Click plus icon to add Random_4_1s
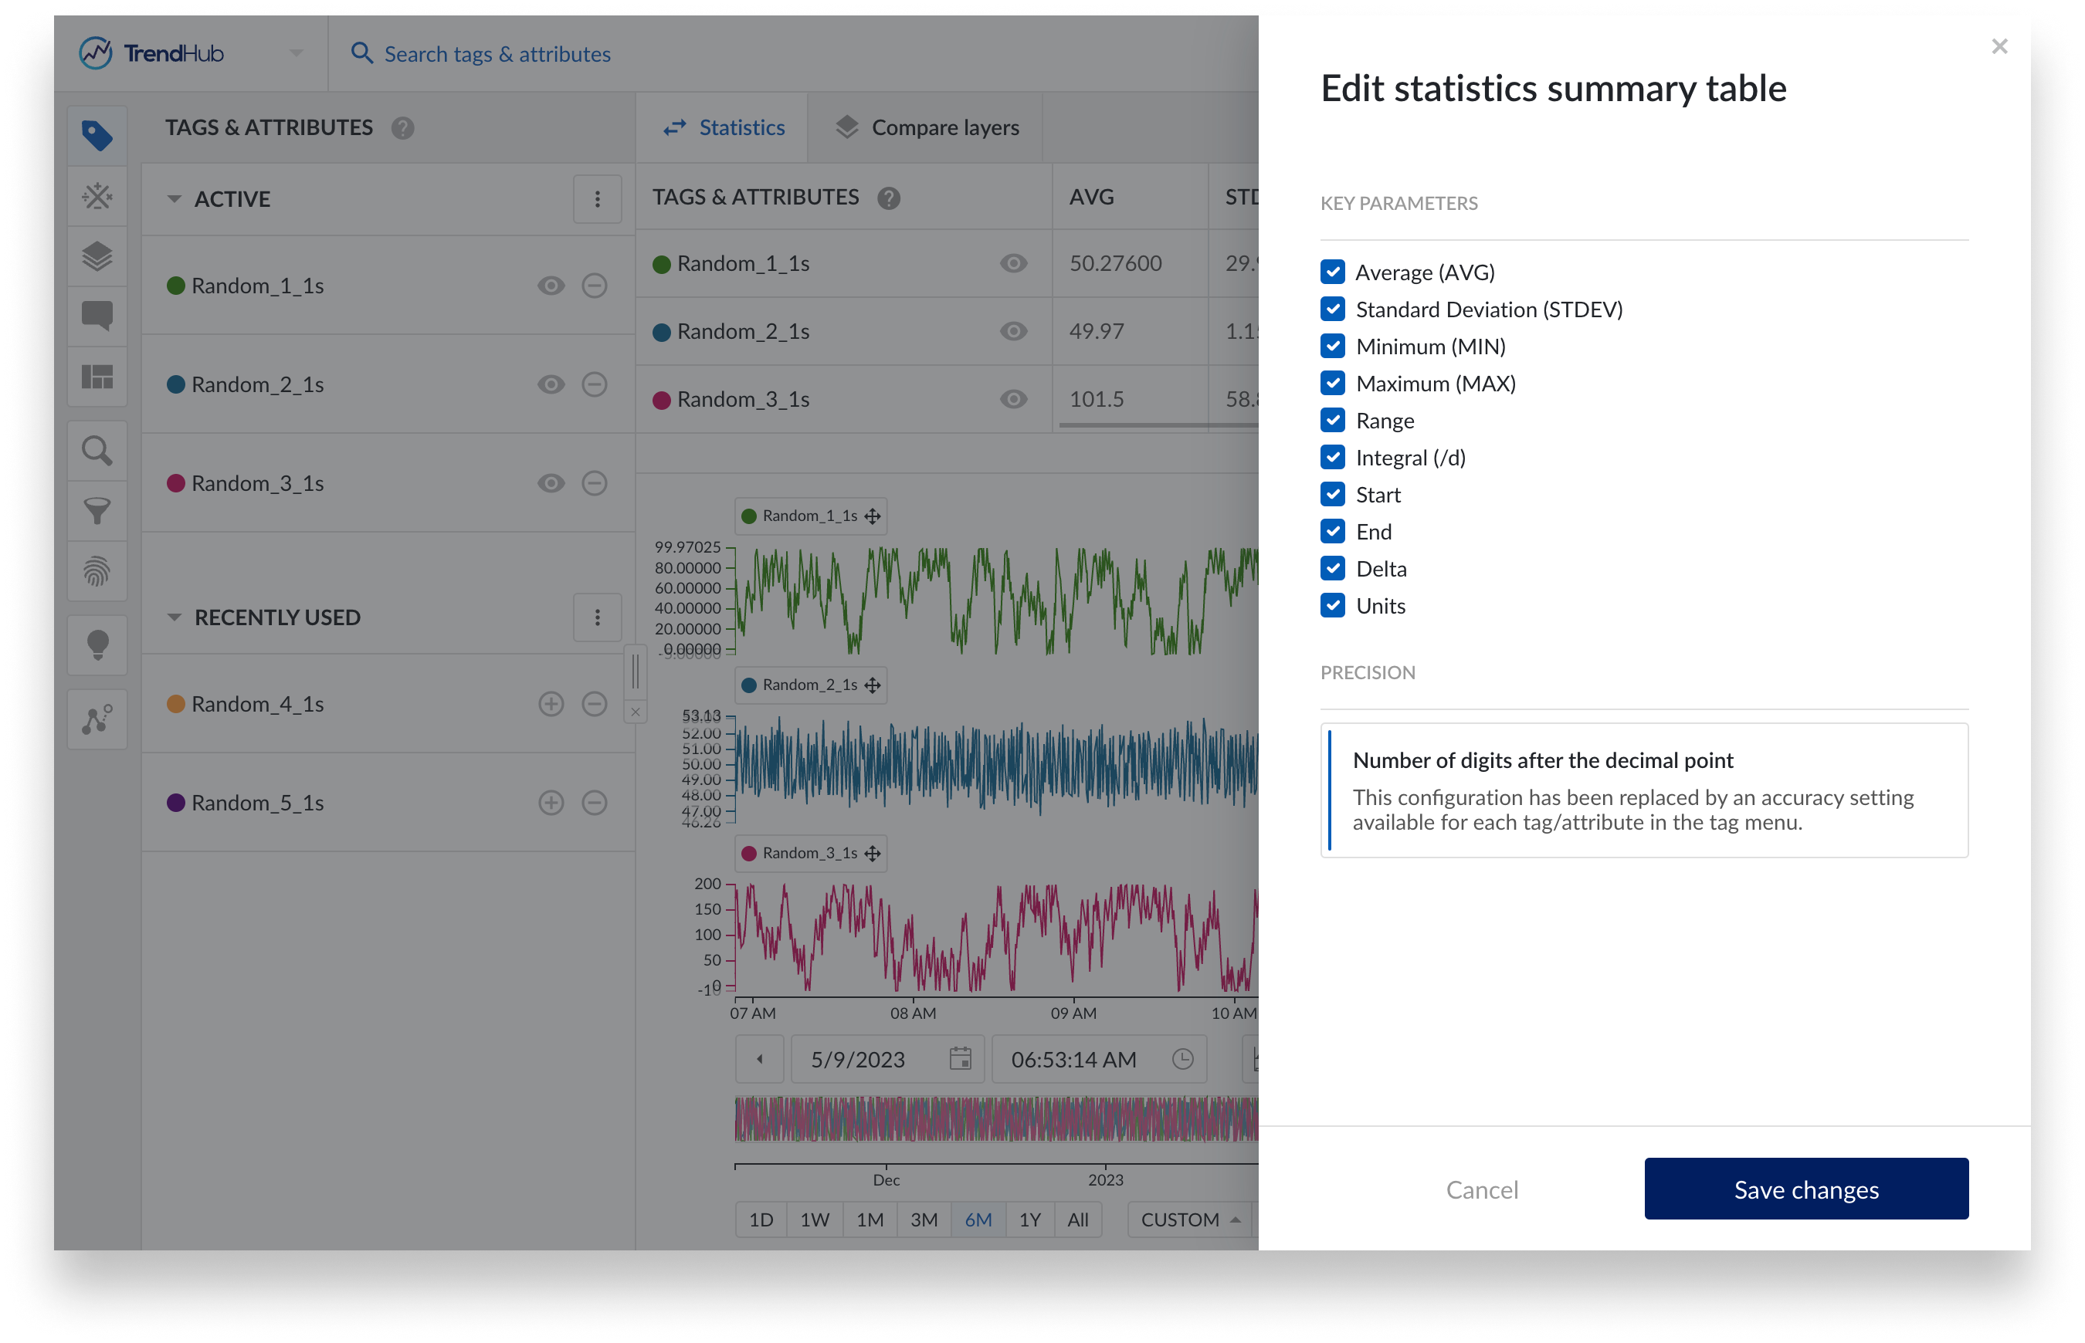2085x1343 pixels. coord(551,704)
